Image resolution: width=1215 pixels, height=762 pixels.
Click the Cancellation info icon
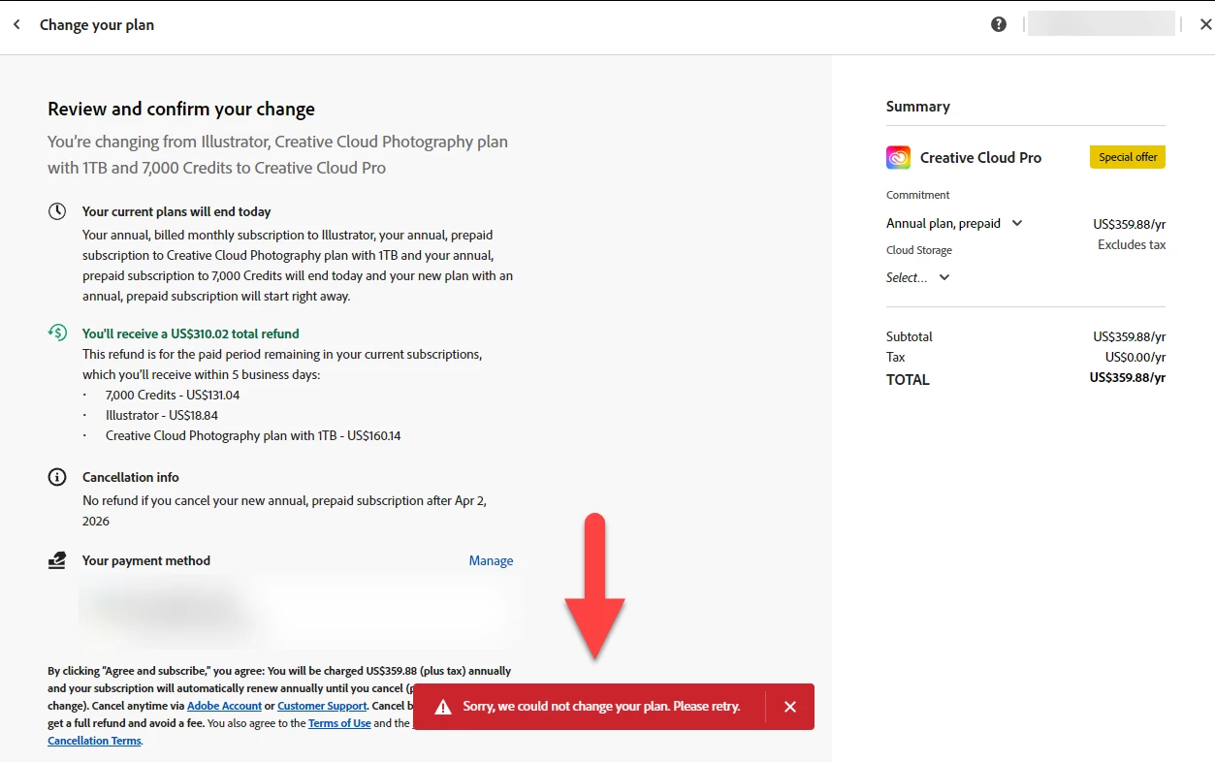tap(57, 477)
